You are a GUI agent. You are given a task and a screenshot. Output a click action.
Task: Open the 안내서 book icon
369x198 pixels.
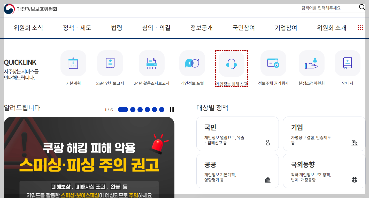(x=348, y=63)
